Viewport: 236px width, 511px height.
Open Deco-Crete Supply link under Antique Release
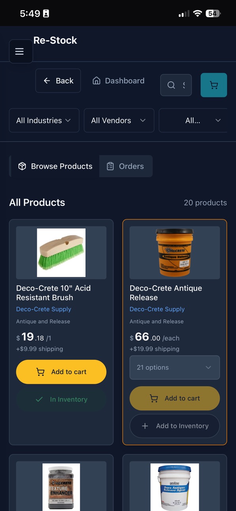157,309
